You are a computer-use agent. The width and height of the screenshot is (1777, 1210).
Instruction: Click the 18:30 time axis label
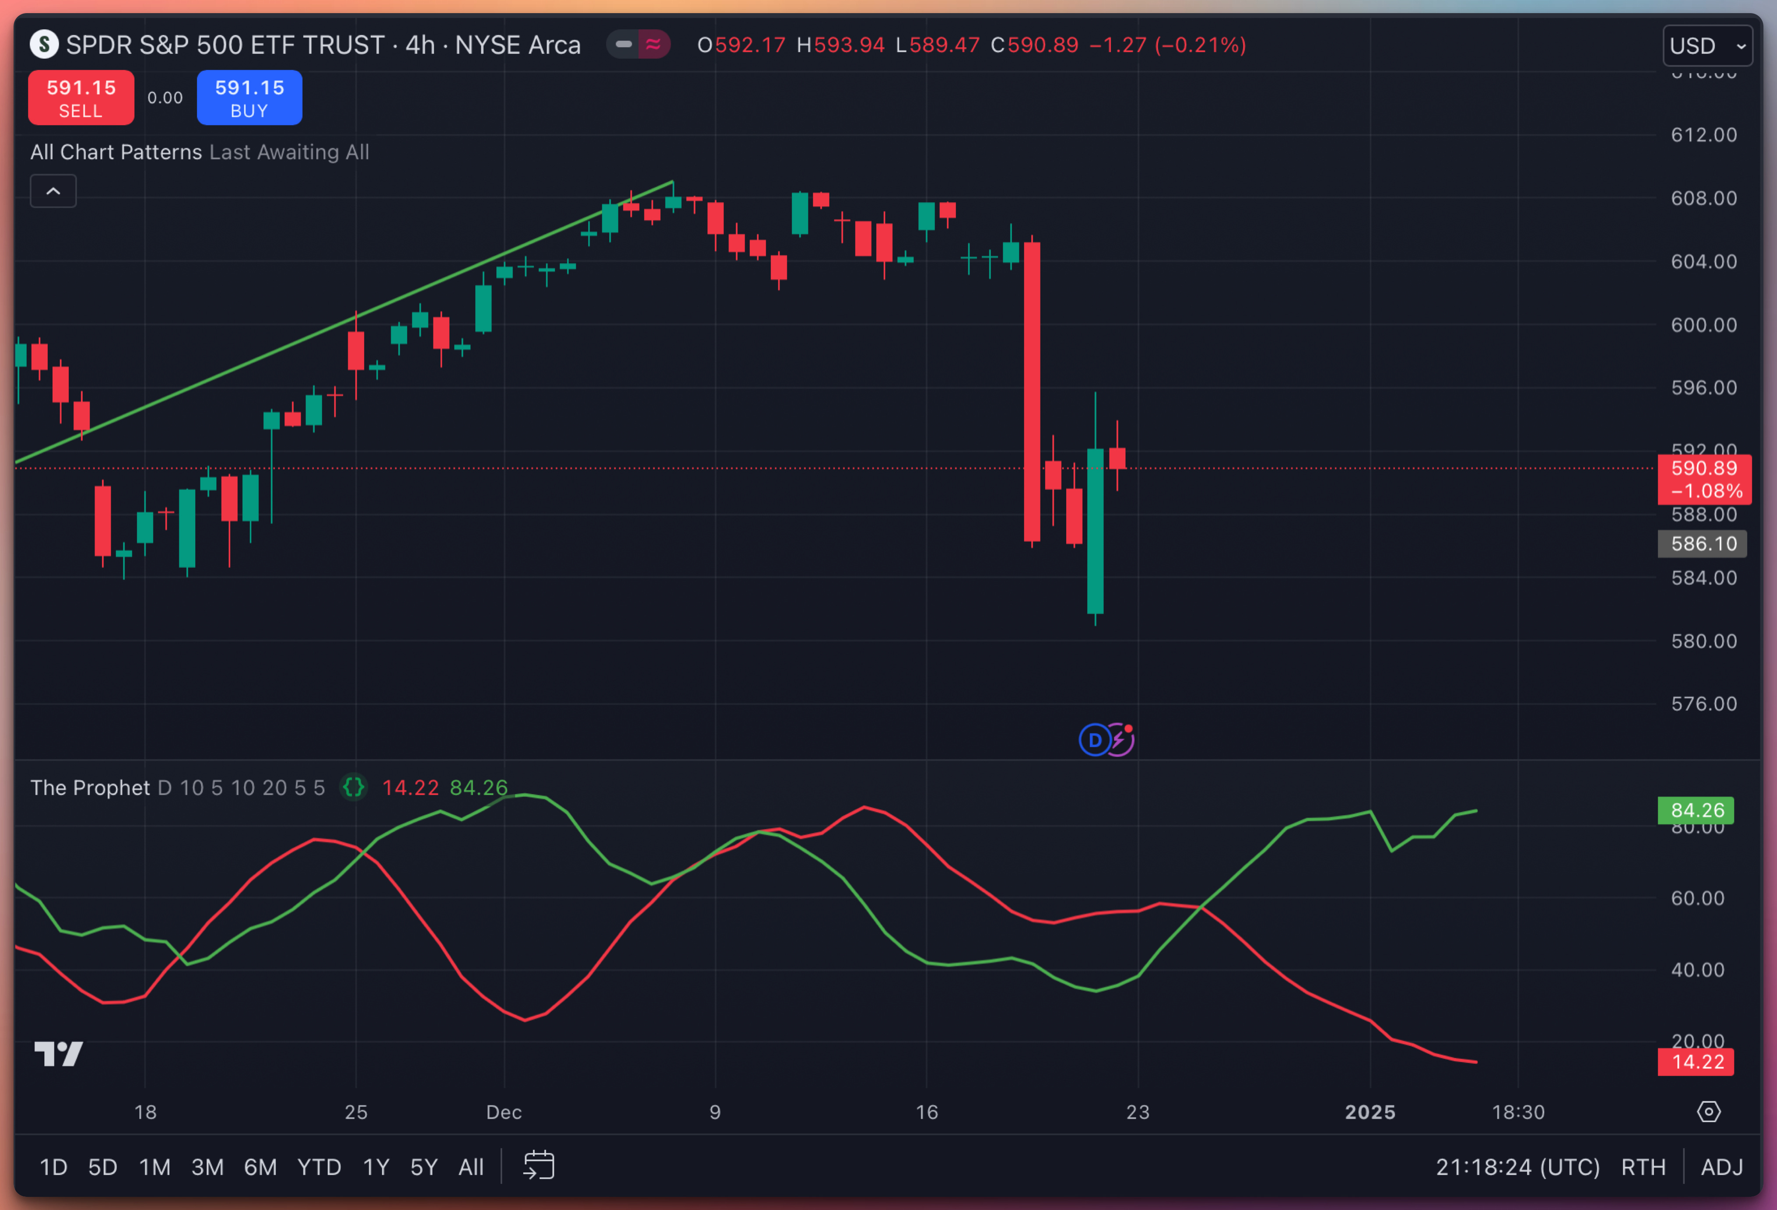click(x=1518, y=1112)
